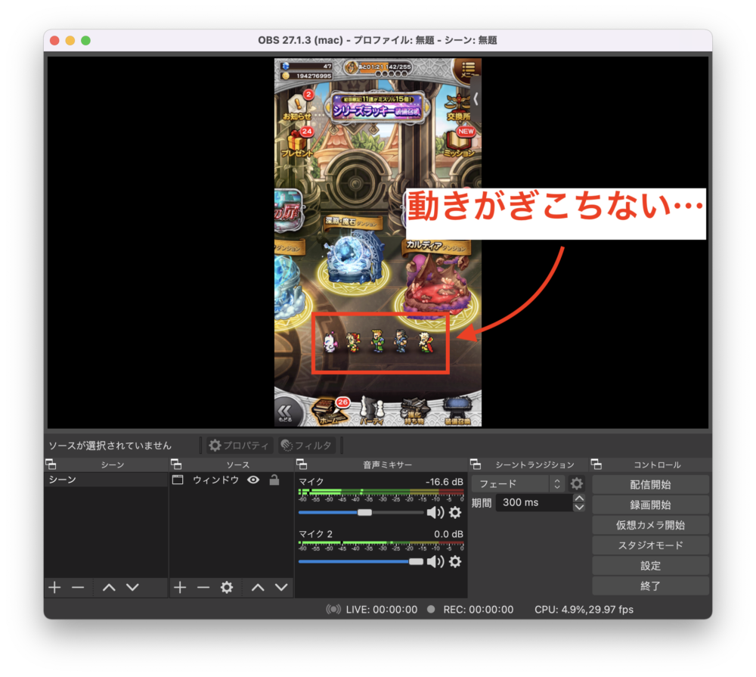The height and width of the screenshot is (677, 756).
Task: Open source properties gear in sources toolbar
Action: (x=227, y=587)
